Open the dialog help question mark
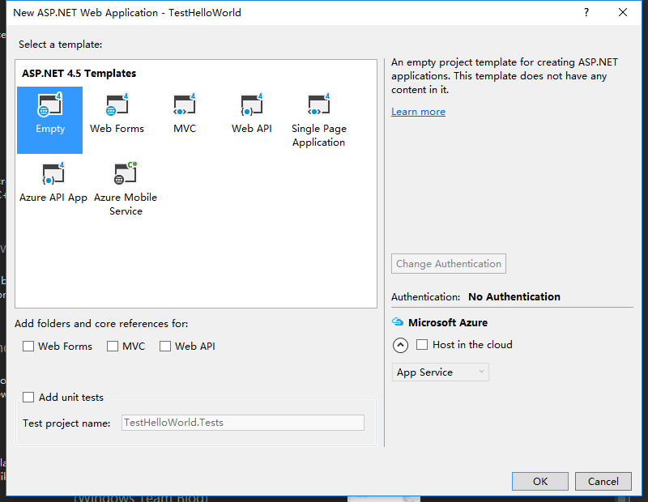 point(586,12)
